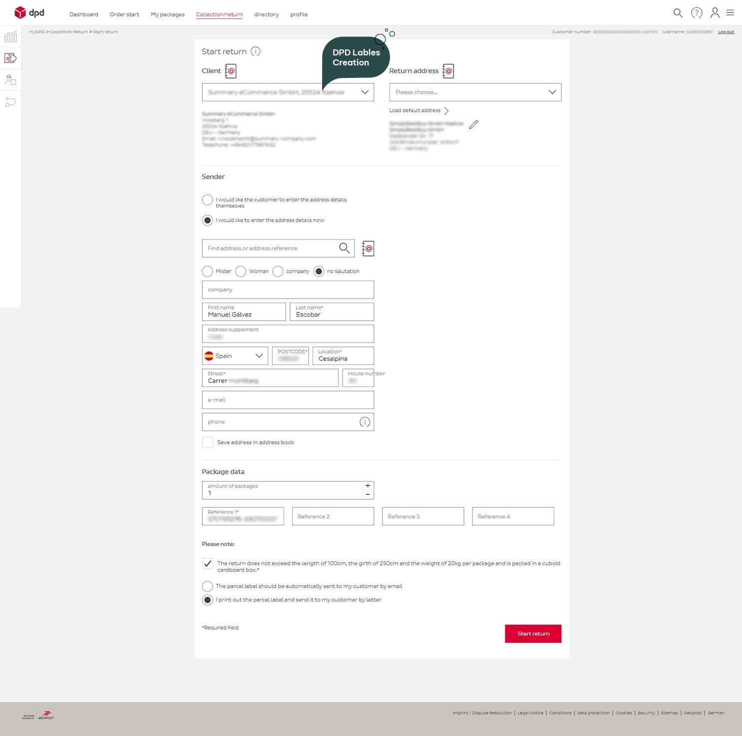Click the statistics bar chart sidebar icon
This screenshot has width=742, height=736.
coord(10,37)
